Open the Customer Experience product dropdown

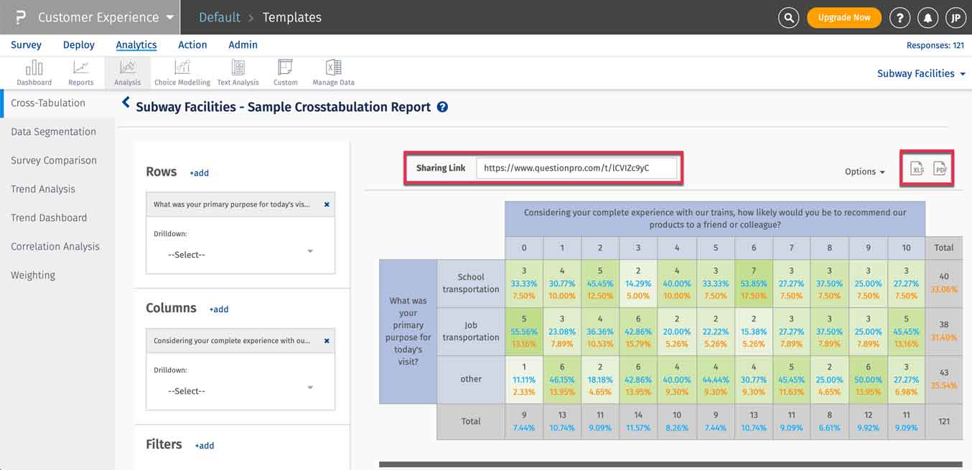click(106, 17)
